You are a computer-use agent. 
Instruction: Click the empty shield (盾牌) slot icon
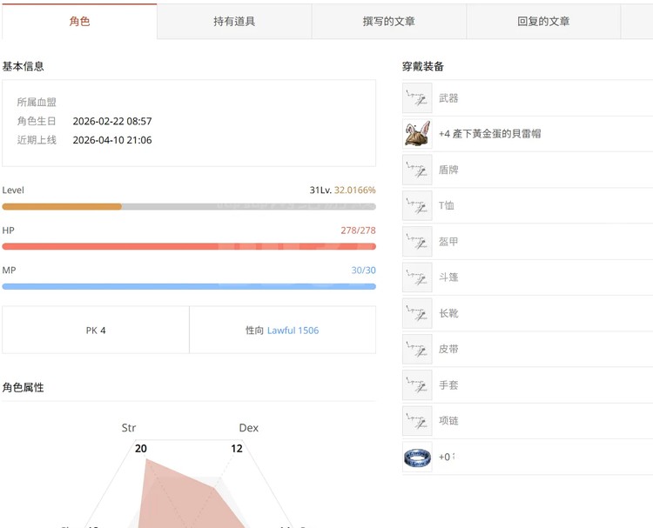pos(417,170)
